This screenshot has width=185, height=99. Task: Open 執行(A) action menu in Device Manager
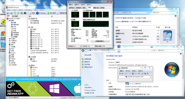[128, 71]
